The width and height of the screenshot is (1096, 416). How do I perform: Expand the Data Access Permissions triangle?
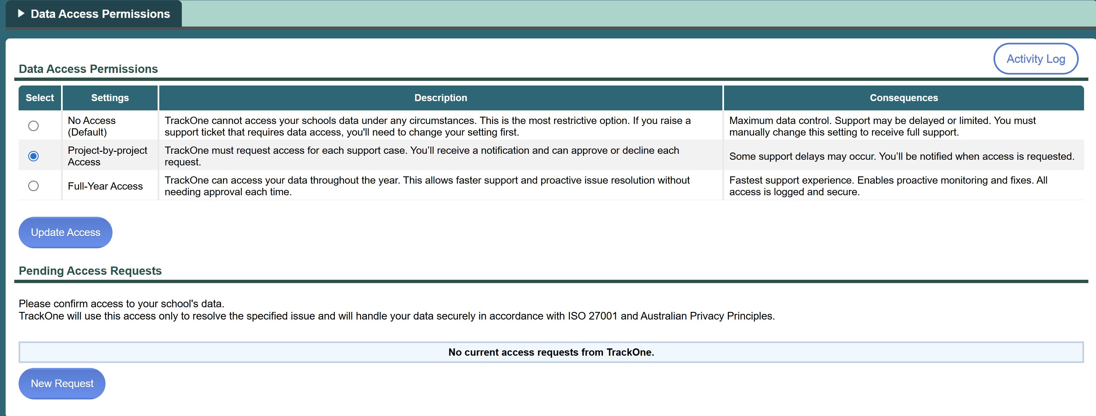pos(21,14)
